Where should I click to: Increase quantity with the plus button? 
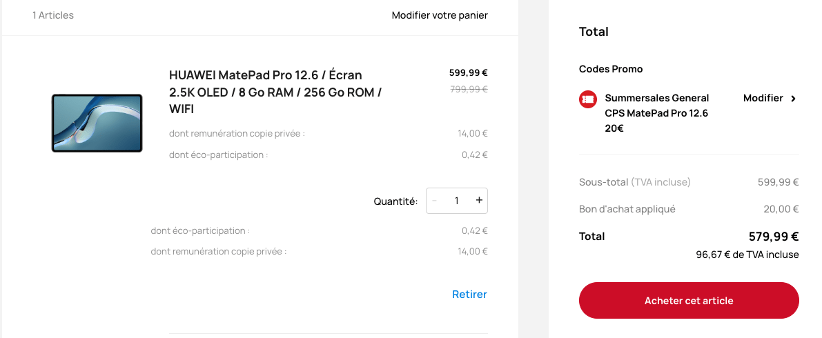pyautogui.click(x=478, y=201)
